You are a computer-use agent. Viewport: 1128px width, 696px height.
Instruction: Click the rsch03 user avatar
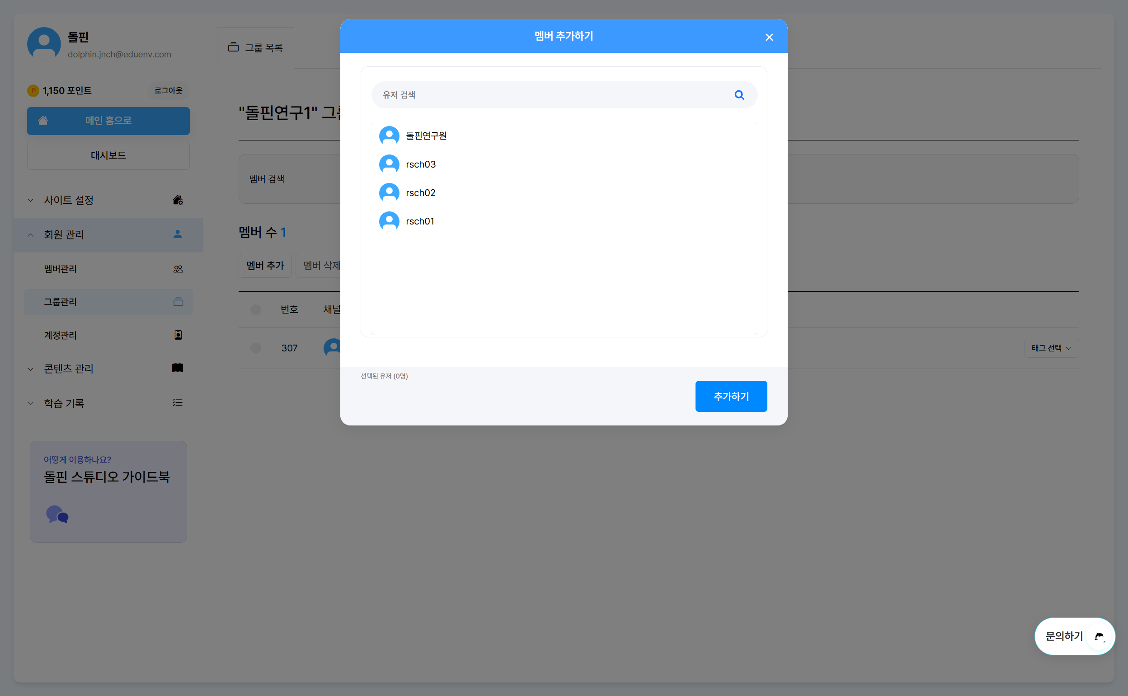(x=389, y=164)
